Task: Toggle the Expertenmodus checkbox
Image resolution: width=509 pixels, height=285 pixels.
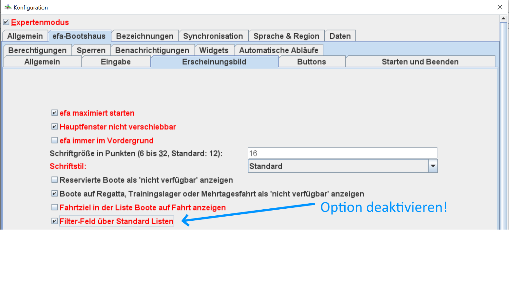Action: (x=6, y=22)
